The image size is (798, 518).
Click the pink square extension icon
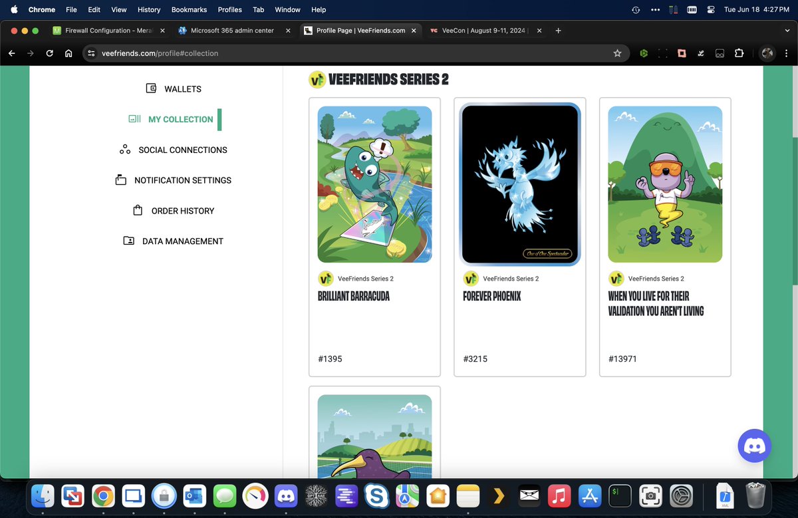coord(682,53)
